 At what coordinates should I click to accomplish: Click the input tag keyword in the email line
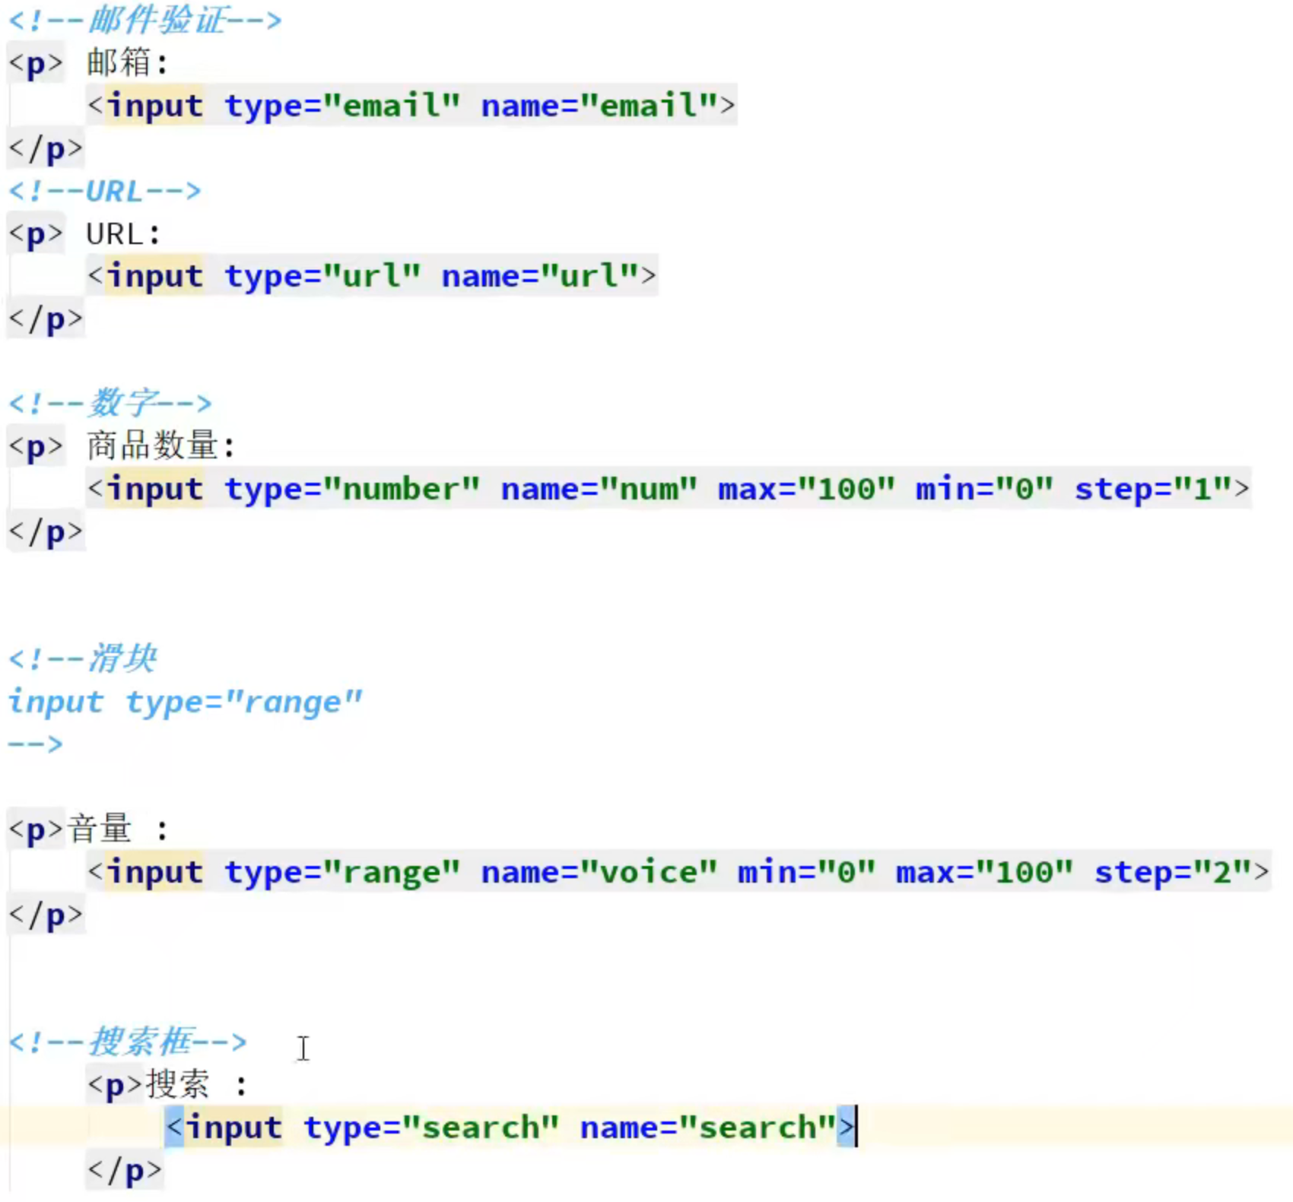tap(155, 106)
